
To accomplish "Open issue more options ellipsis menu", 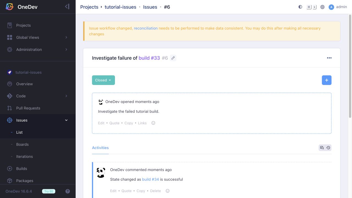I will tap(329, 58).
